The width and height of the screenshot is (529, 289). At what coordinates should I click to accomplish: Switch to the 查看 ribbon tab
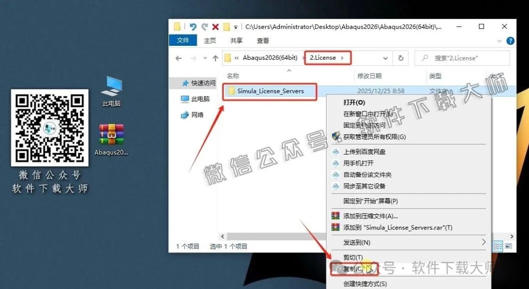(x=263, y=40)
